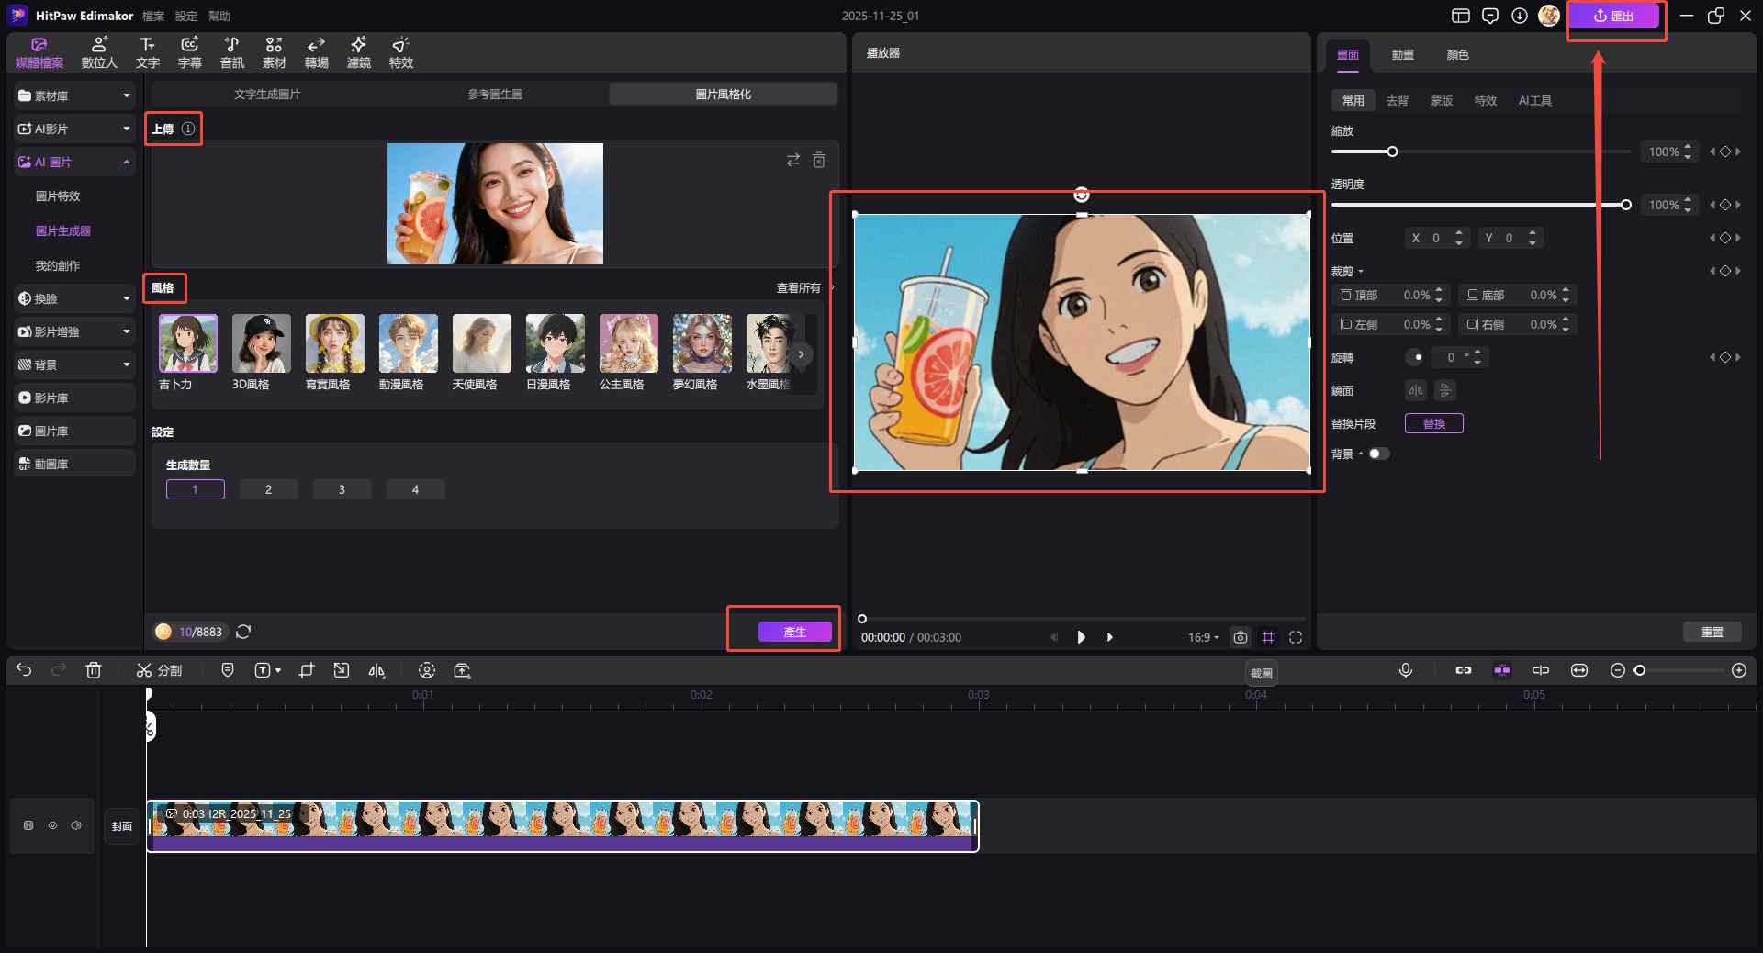Swap the uploaded image with replace icon
This screenshot has height=953, width=1763.
(x=792, y=161)
